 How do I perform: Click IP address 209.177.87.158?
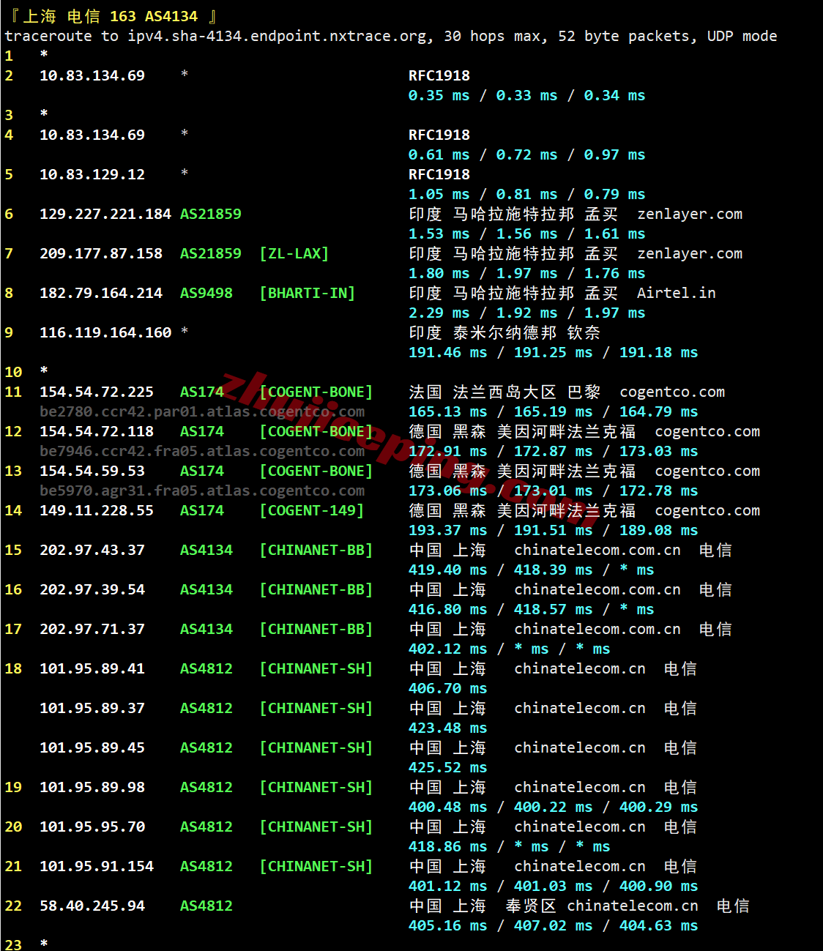point(100,253)
